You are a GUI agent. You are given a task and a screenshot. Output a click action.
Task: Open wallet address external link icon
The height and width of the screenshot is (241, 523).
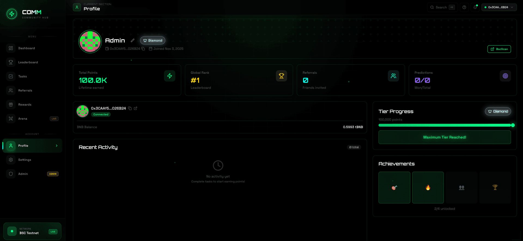pos(135,108)
